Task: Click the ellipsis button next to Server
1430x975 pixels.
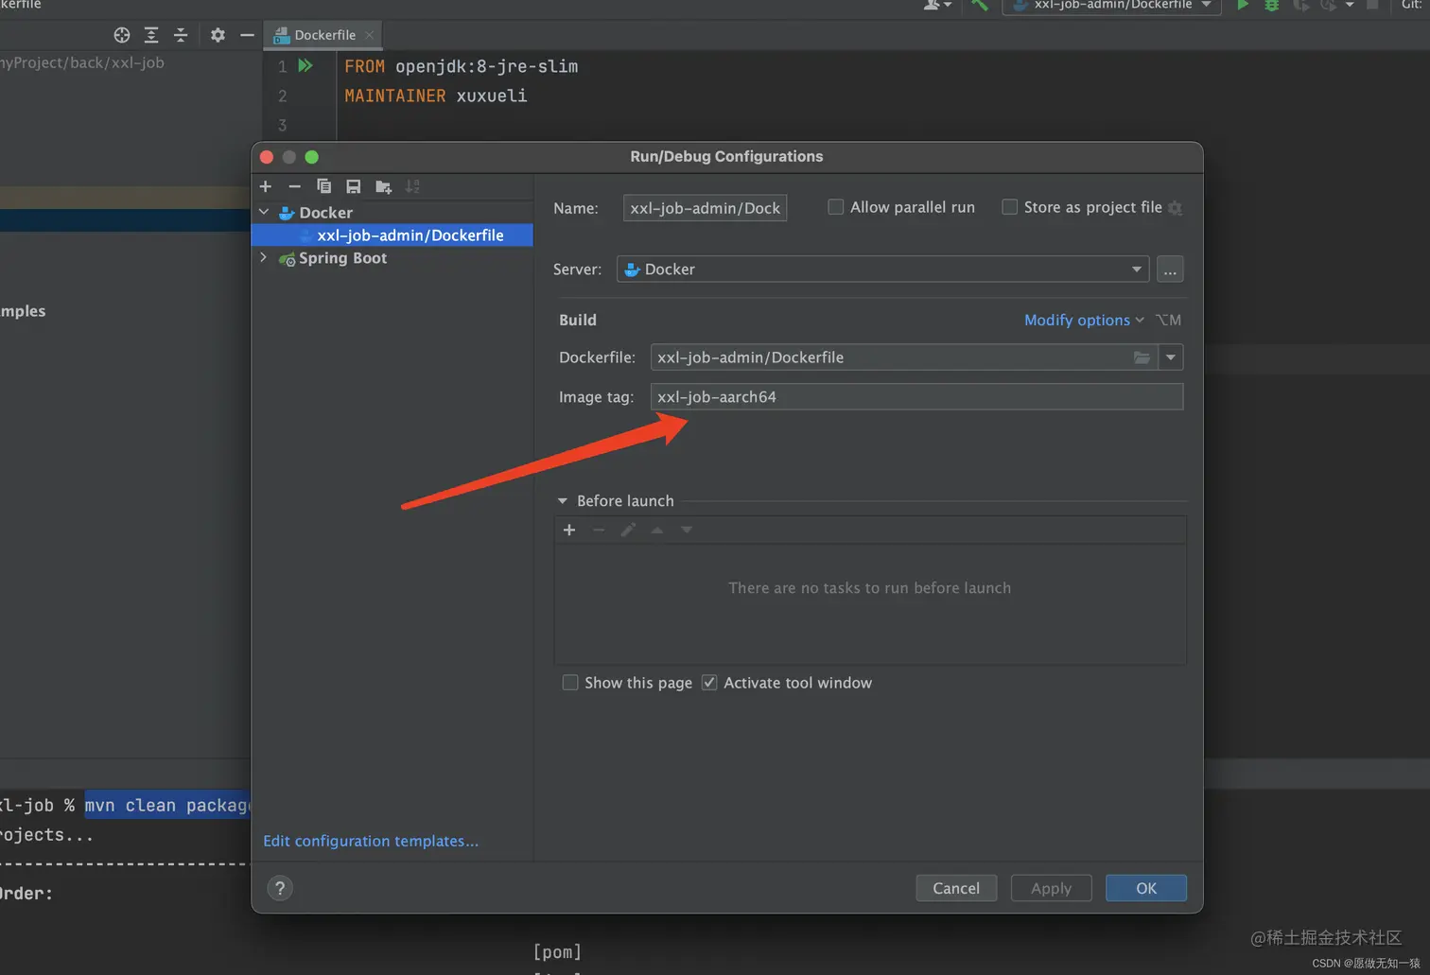Action: tap(1170, 270)
